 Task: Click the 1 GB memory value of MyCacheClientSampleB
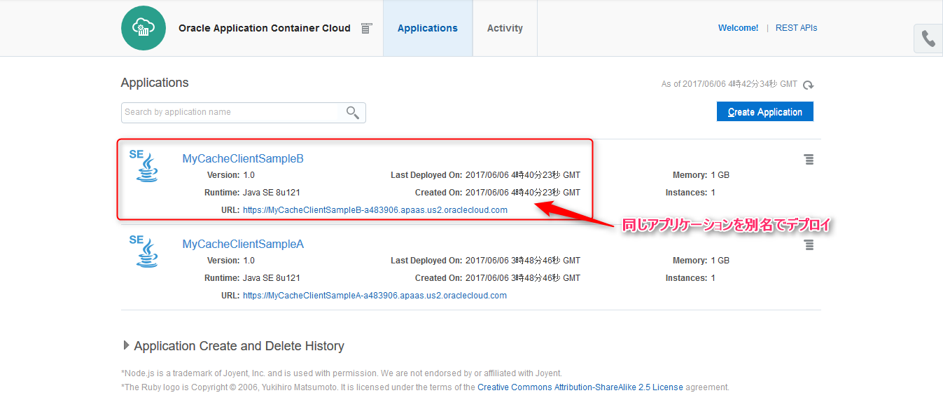[x=720, y=175]
